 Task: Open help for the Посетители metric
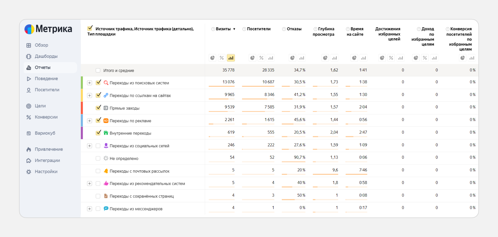244,29
